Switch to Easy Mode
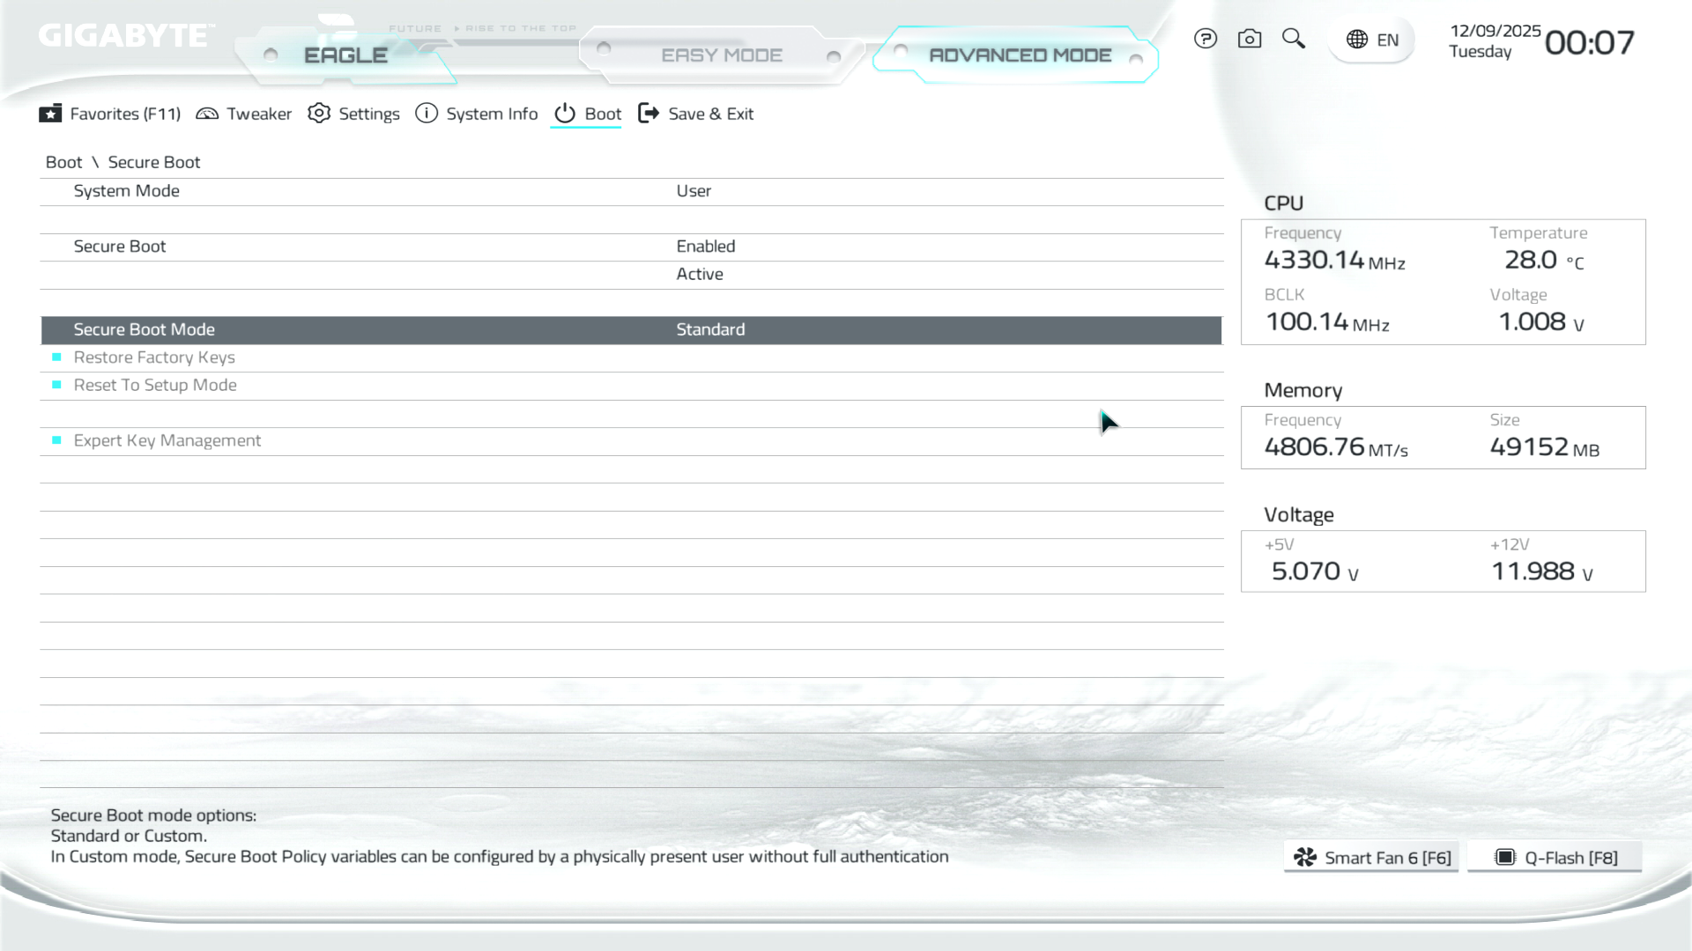Viewport: 1692px width, 951px height. coord(721,55)
